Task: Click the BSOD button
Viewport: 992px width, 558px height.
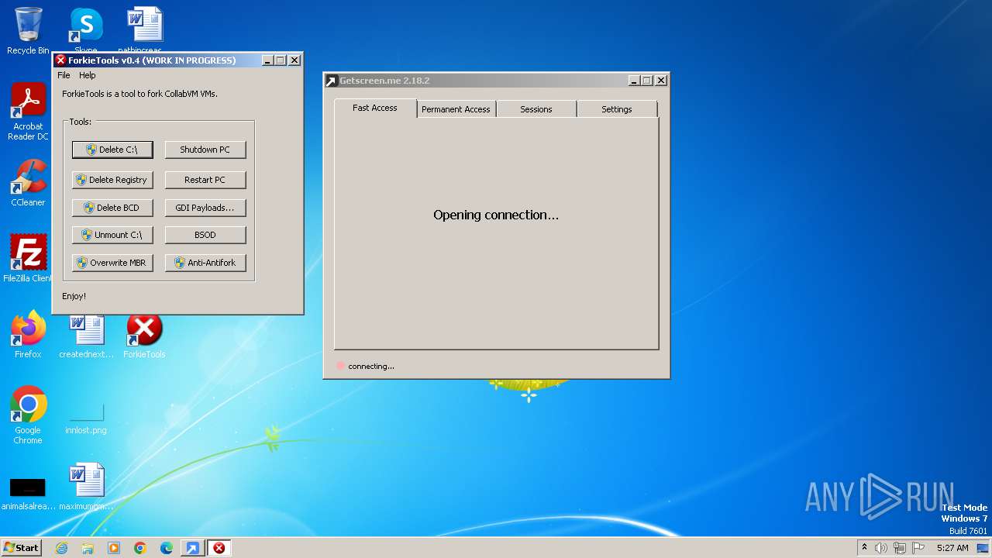Action: click(x=205, y=235)
